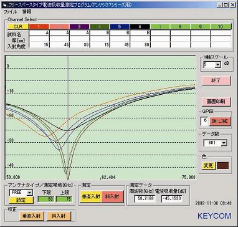The height and width of the screenshot is (227, 238).
Task: Click the brown color swatch
Action: [223, 166]
